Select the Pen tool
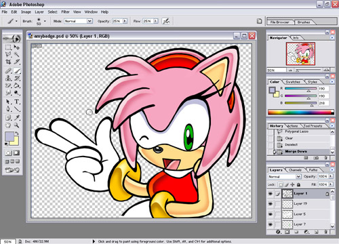Viewport: 339px width, 244px height. tap(8, 109)
